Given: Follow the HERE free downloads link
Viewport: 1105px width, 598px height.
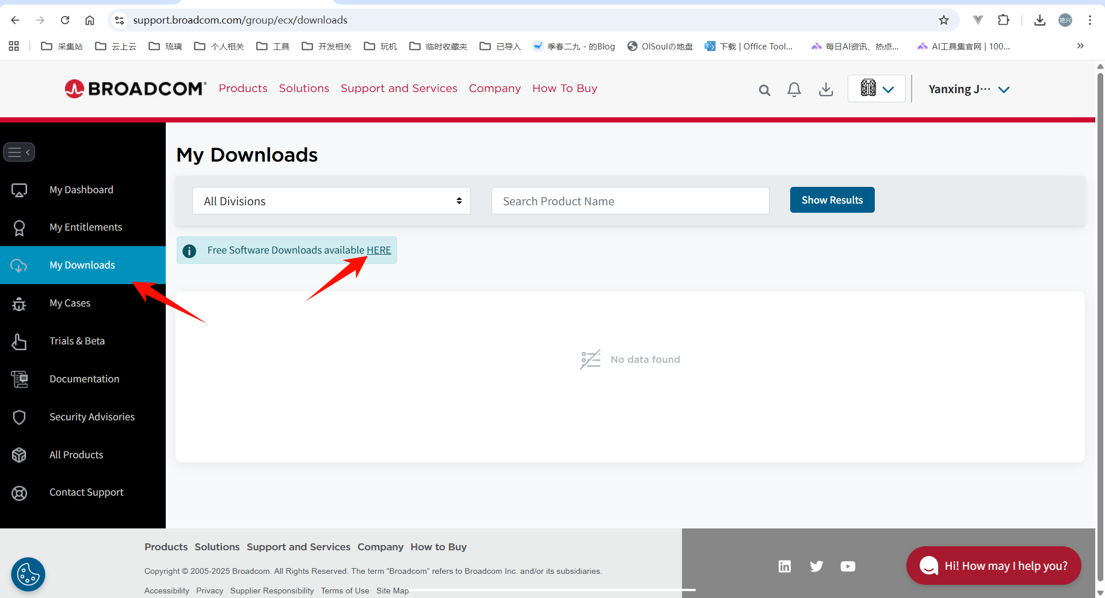Looking at the screenshot, I should [379, 250].
